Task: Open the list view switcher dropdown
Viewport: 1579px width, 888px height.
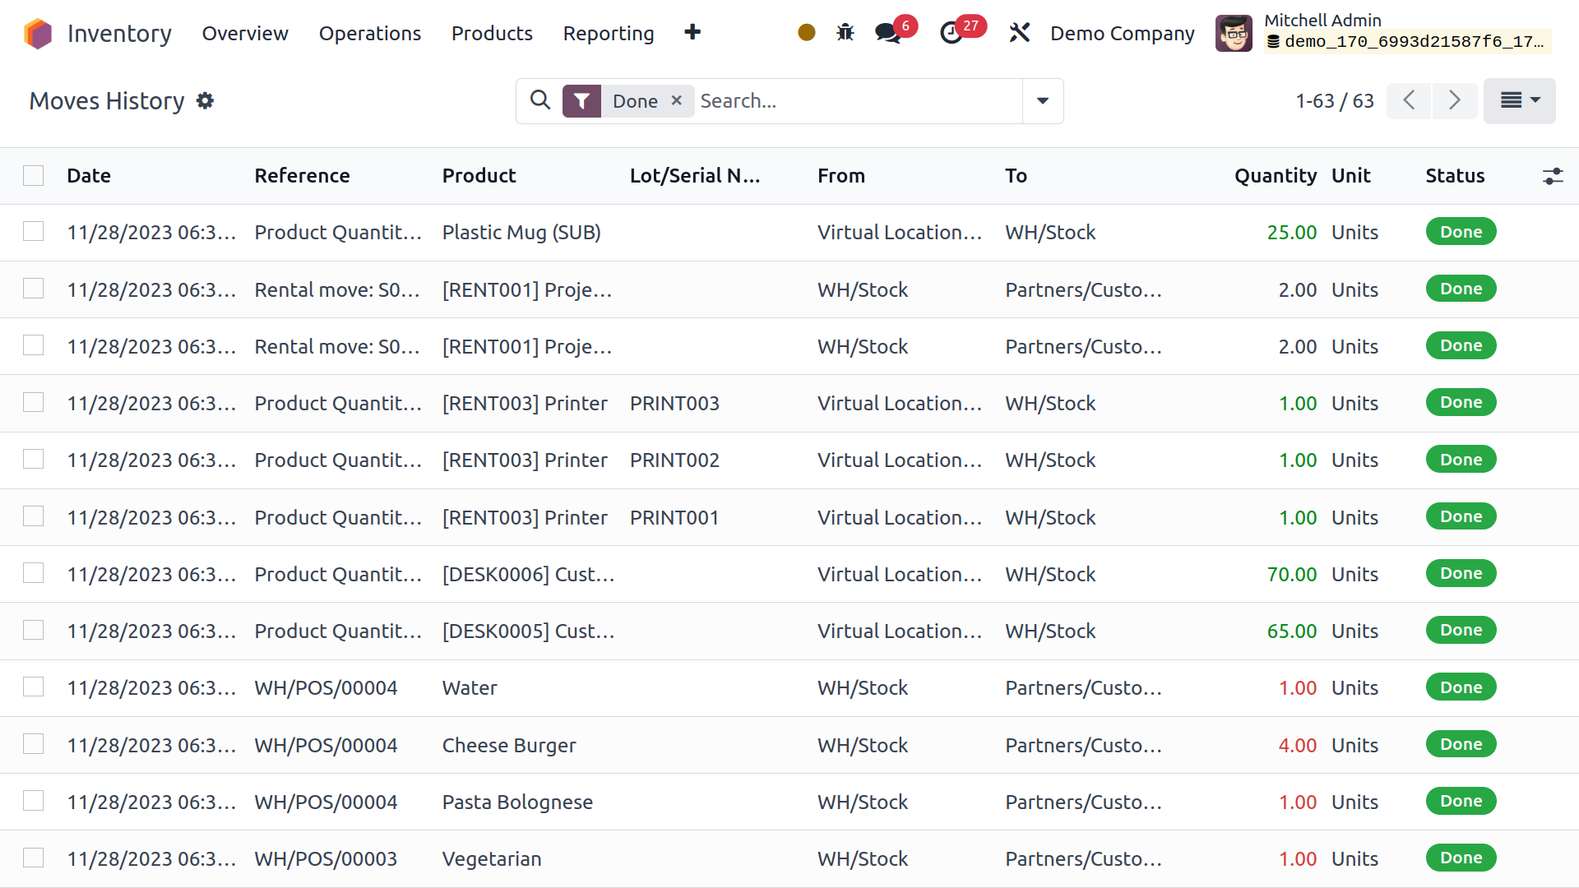Action: click(1519, 100)
